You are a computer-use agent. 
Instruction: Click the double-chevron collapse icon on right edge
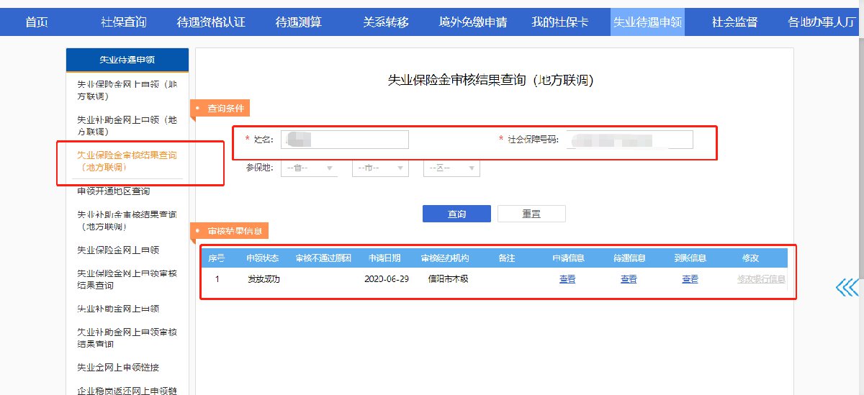[x=847, y=288]
